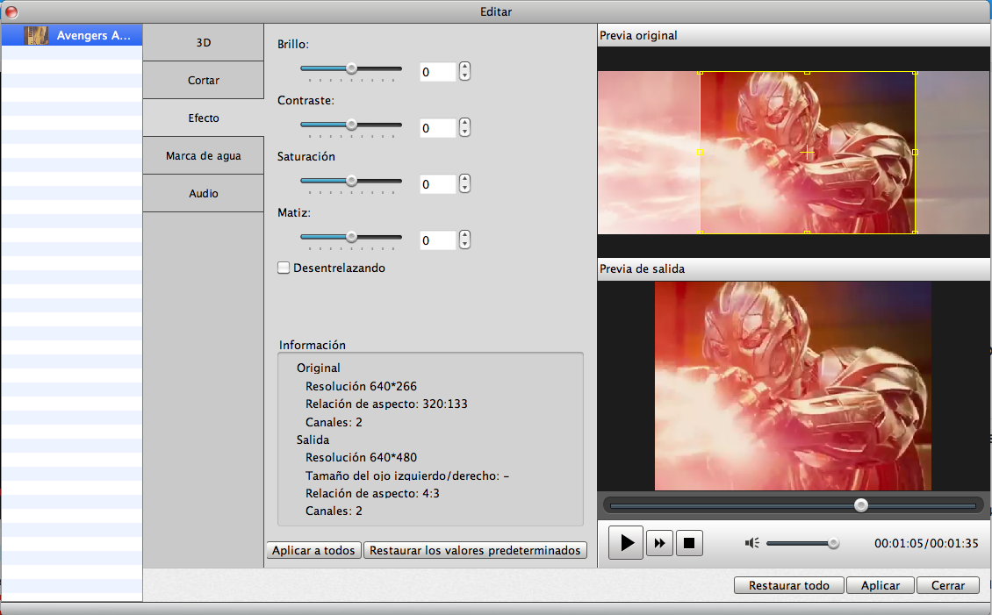Click the Saturación slider handle
Screen dimensions: 992x615
(x=351, y=181)
